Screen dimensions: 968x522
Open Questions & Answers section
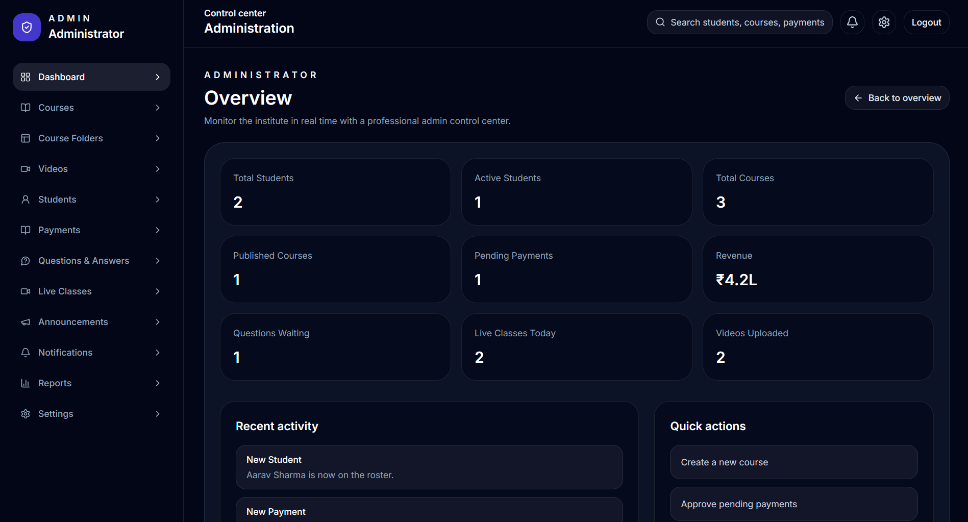click(91, 261)
